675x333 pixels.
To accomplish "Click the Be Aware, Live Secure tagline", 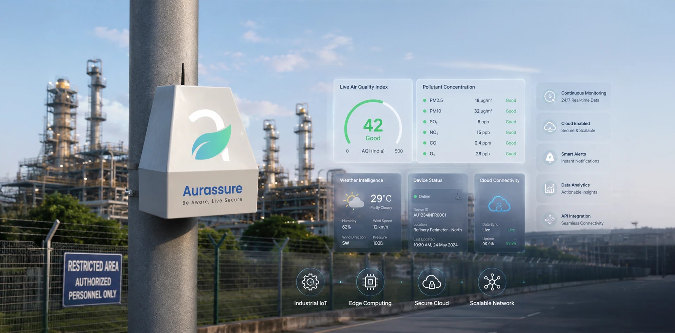I will [212, 201].
